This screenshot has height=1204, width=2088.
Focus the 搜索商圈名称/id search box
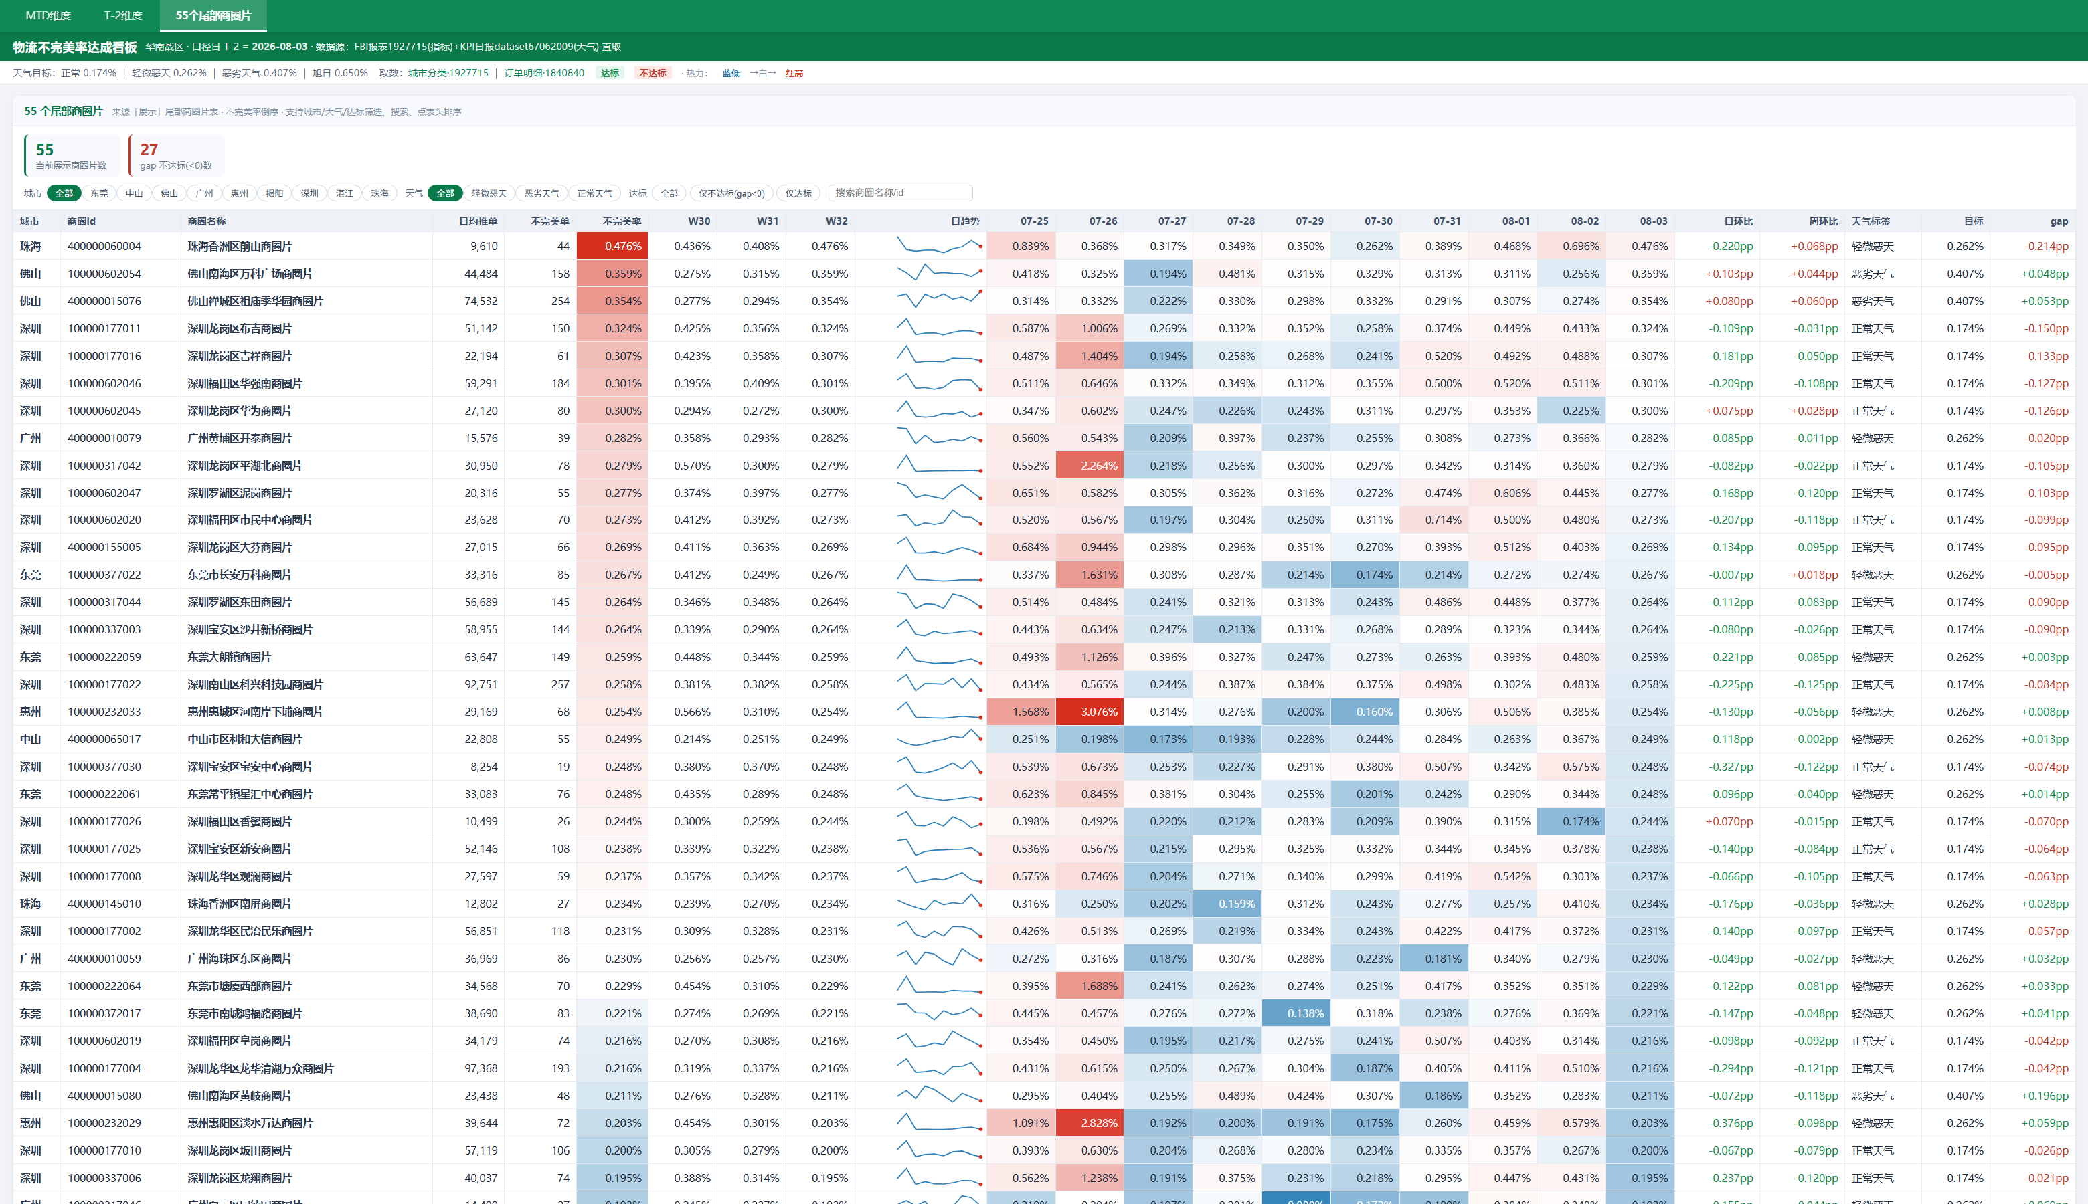pos(900,193)
